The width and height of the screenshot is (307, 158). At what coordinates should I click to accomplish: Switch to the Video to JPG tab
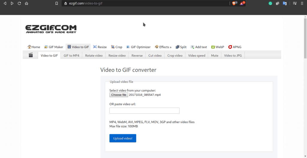233,55
